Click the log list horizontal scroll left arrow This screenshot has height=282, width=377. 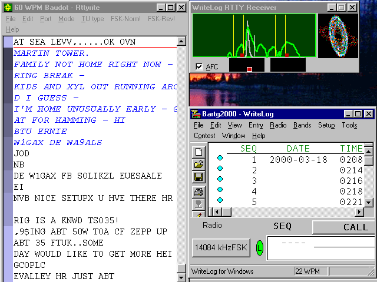click(217, 211)
